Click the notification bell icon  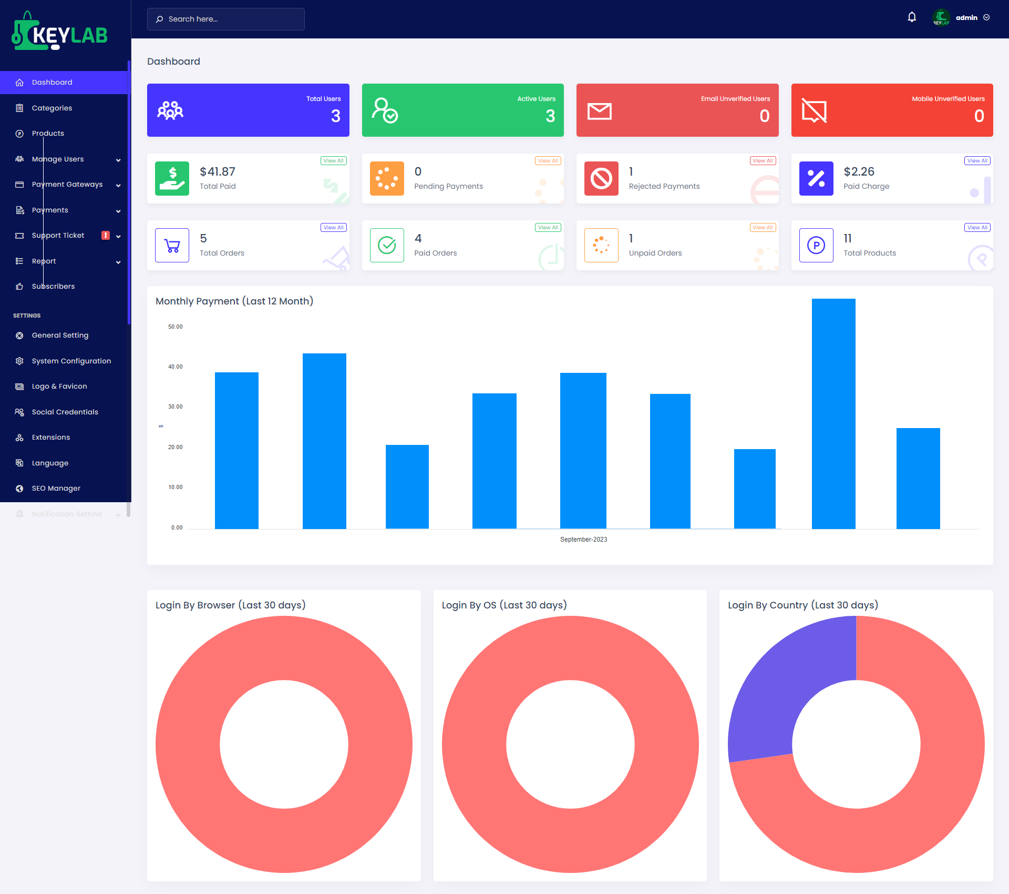[x=912, y=17]
